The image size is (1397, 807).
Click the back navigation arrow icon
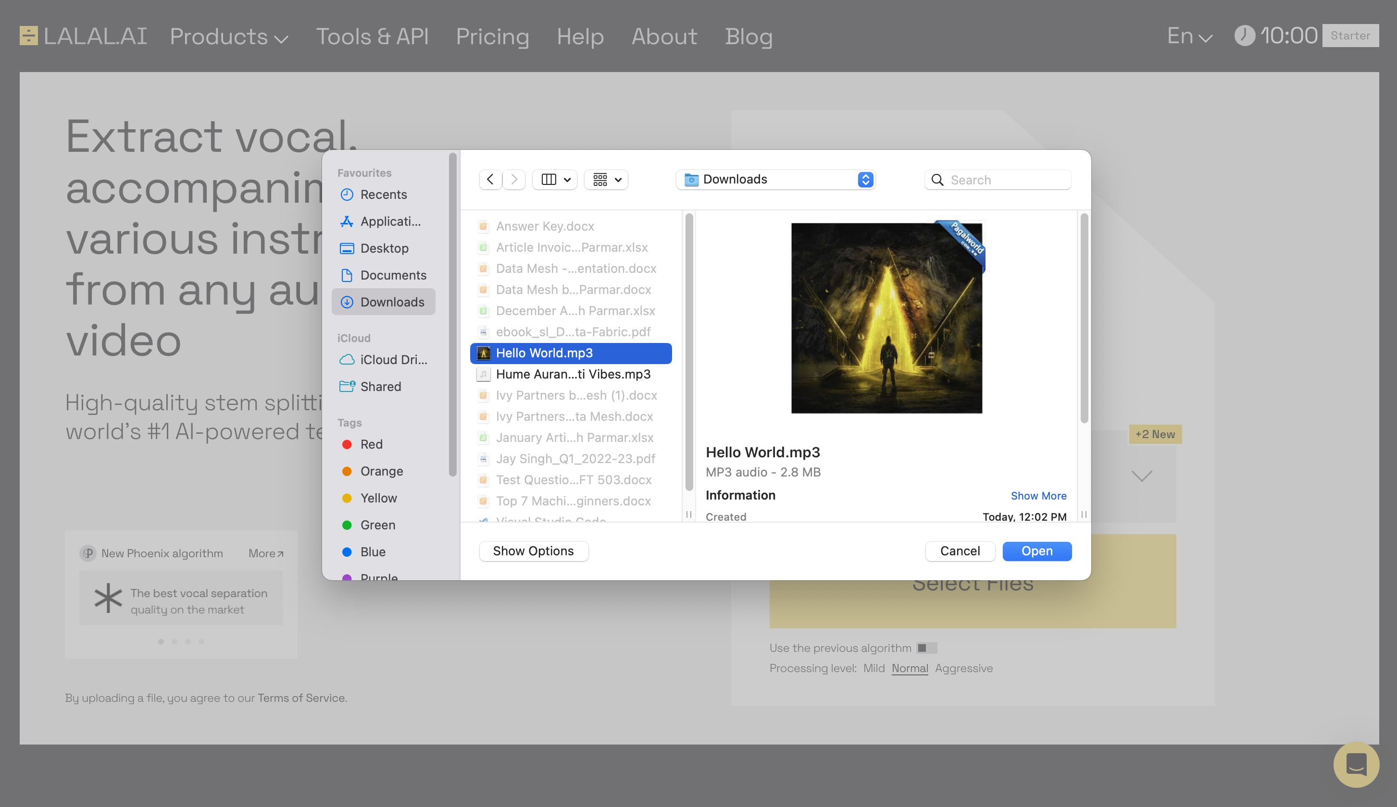click(489, 179)
